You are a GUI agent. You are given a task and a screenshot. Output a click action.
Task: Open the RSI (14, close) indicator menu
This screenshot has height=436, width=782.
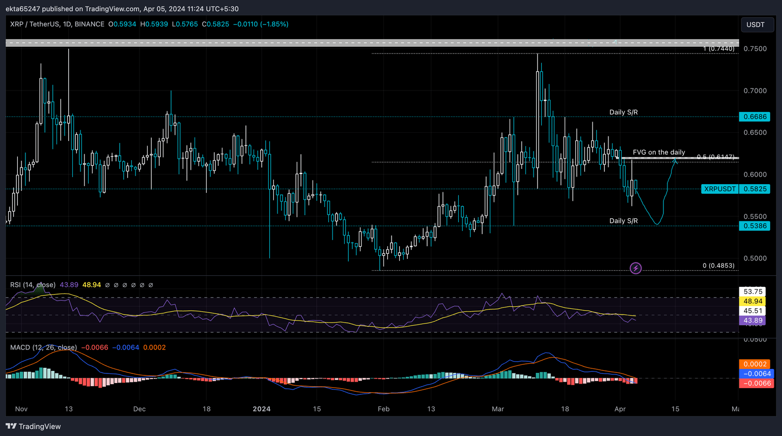pos(33,285)
